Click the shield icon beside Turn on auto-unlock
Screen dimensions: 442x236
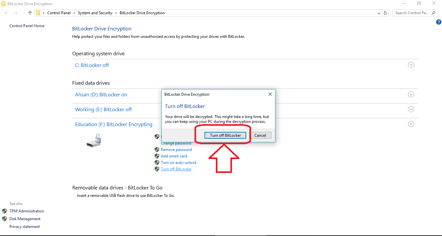(x=157, y=163)
